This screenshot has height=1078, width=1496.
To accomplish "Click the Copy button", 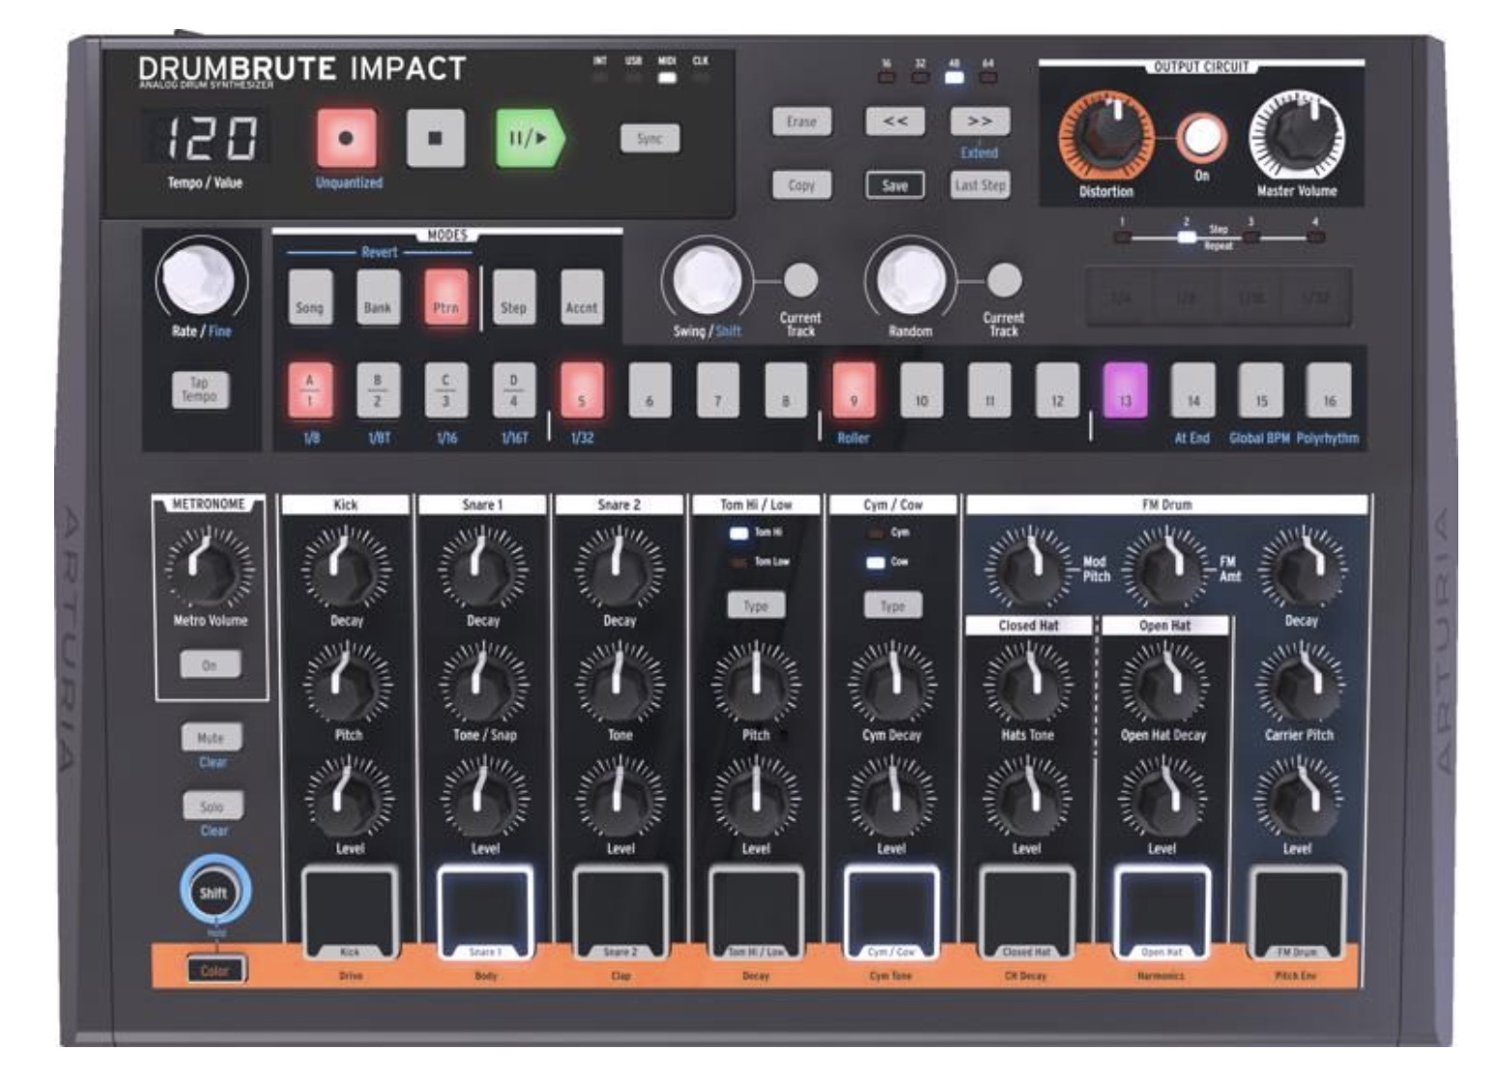I will 801,184.
